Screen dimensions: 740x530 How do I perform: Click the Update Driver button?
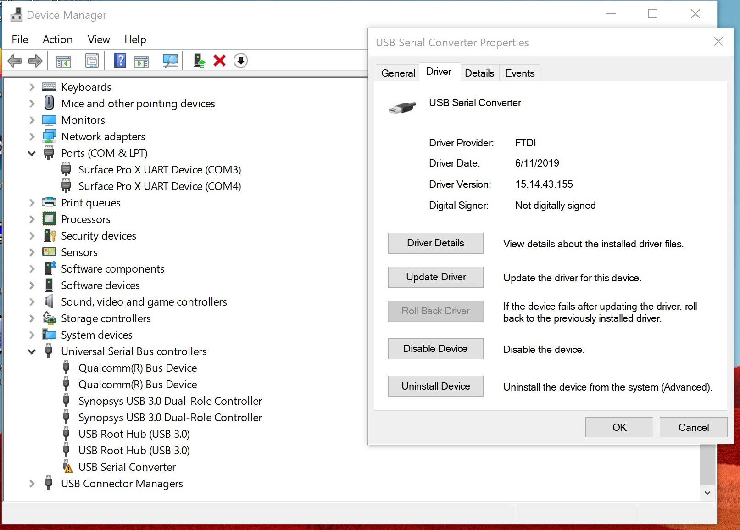435,277
